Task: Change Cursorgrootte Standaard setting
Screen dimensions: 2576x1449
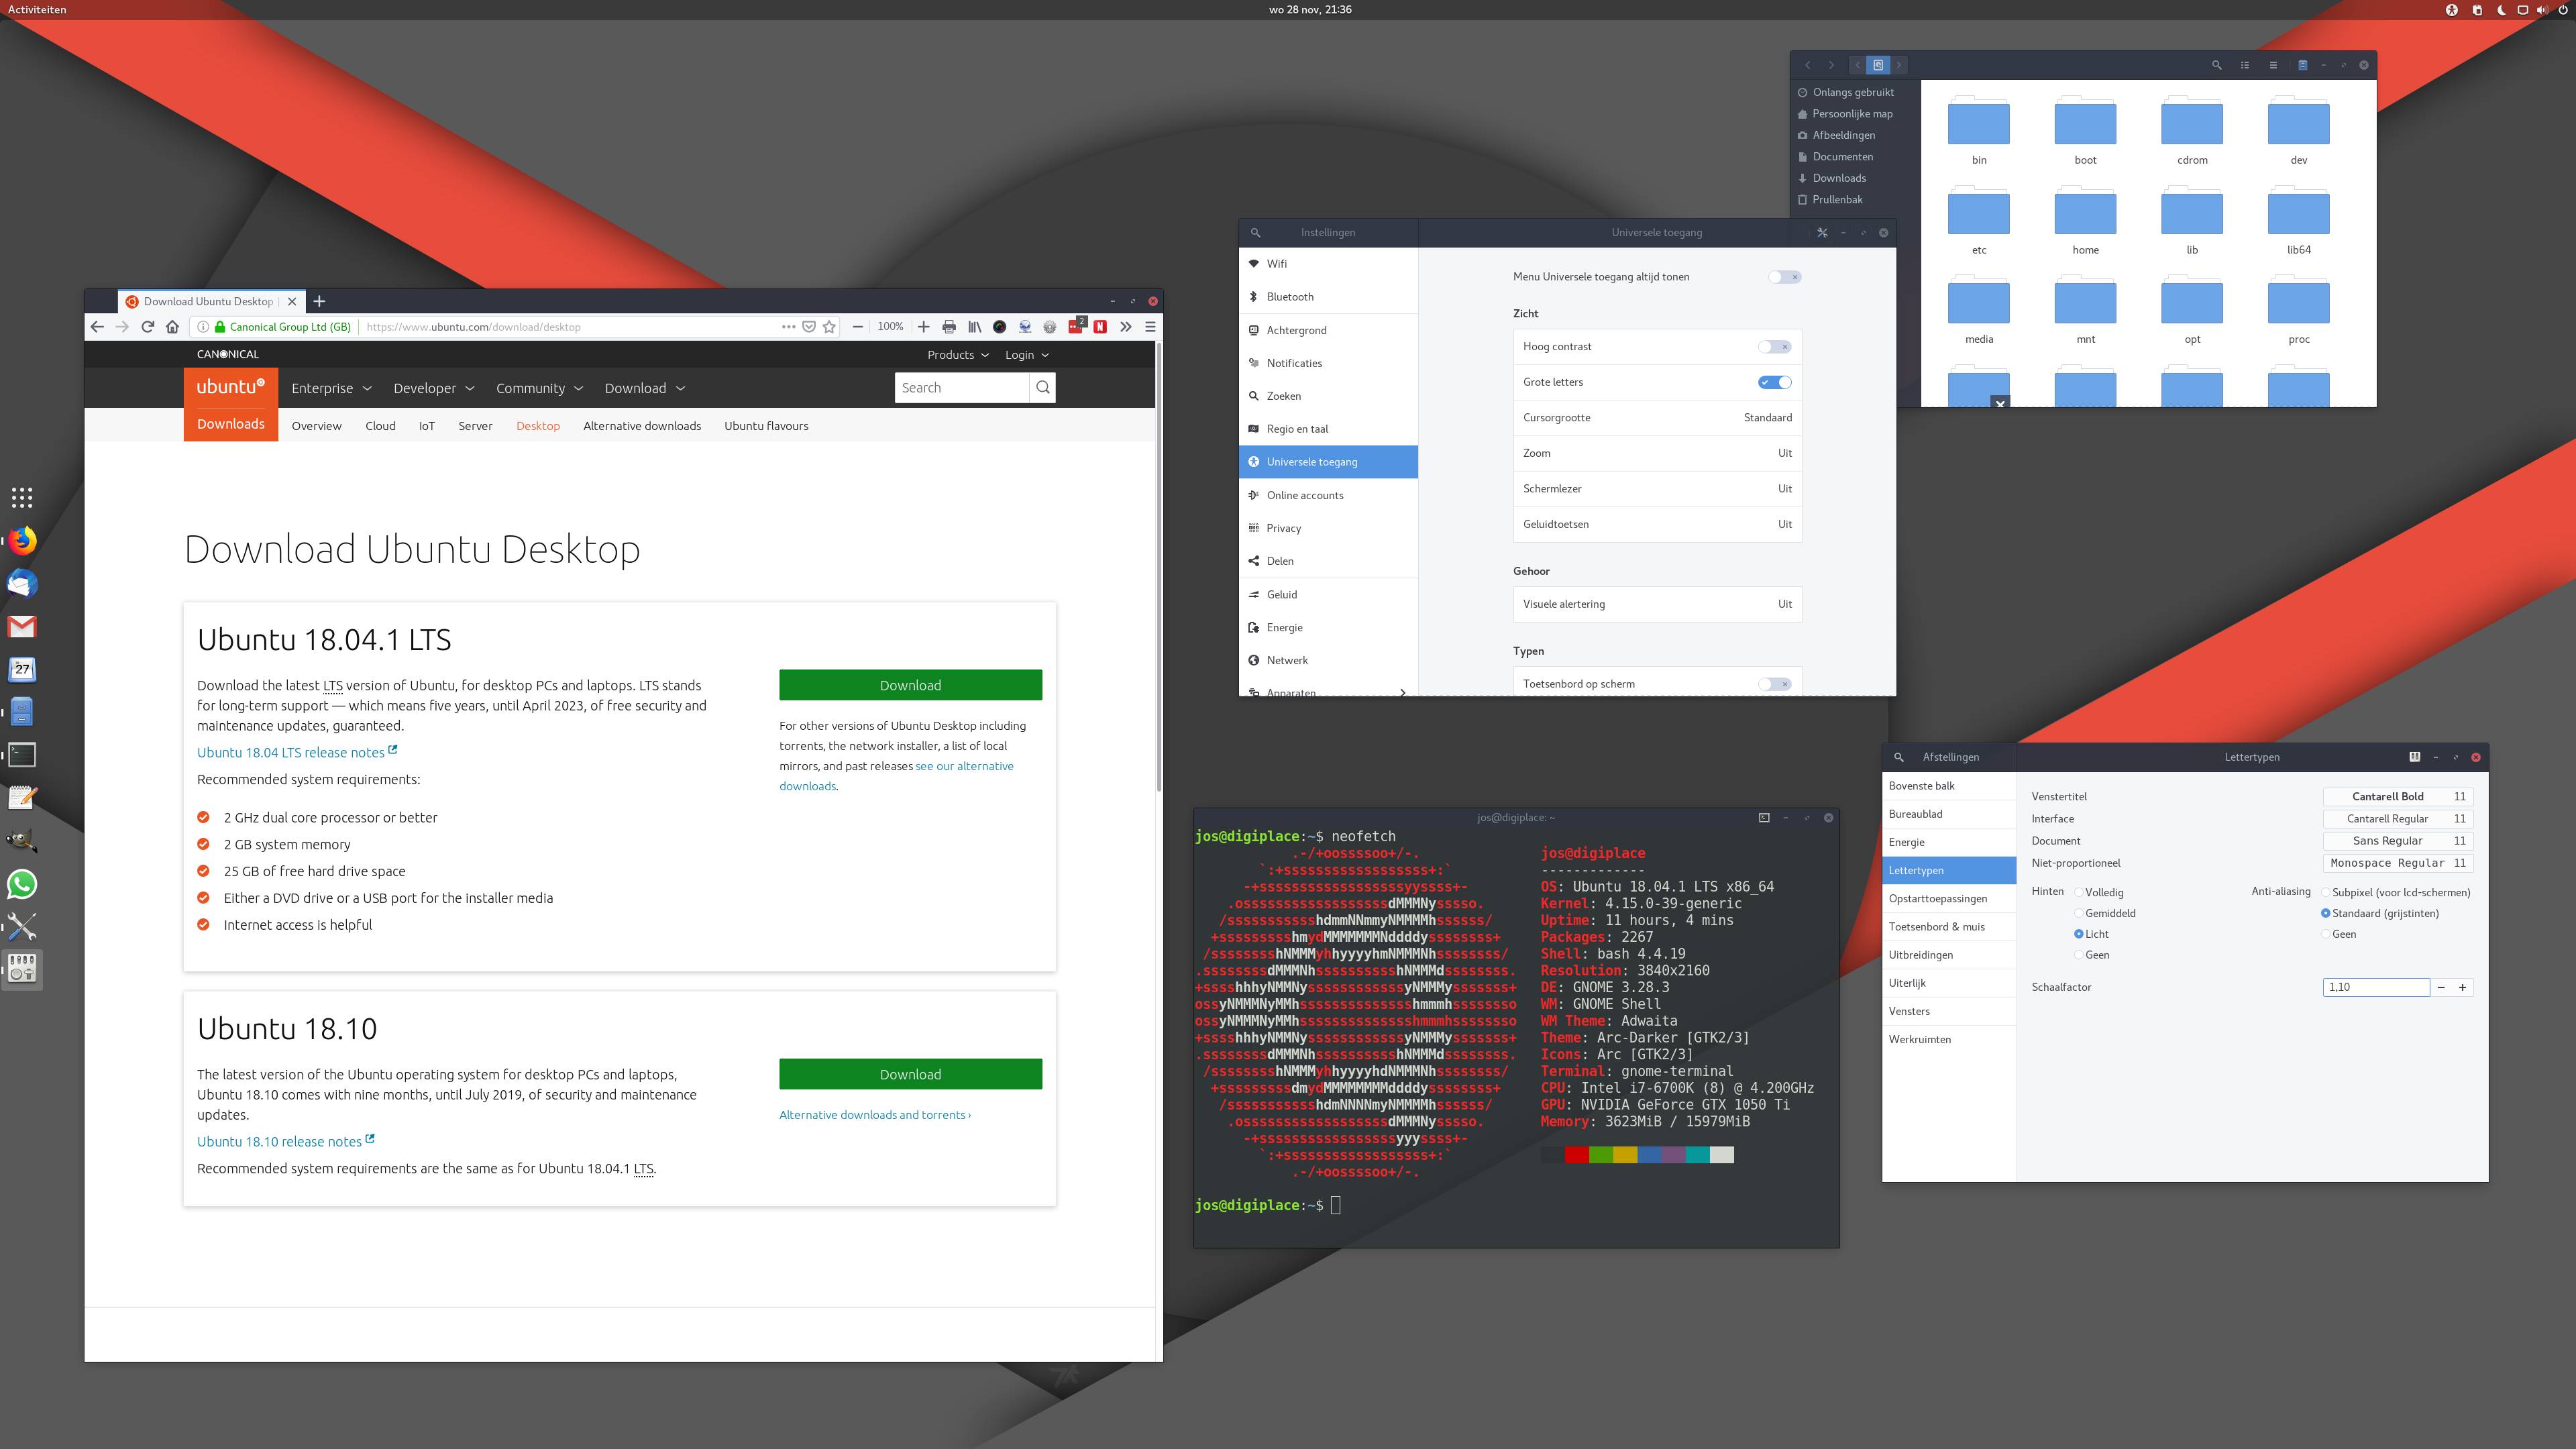Action: pos(1657,418)
